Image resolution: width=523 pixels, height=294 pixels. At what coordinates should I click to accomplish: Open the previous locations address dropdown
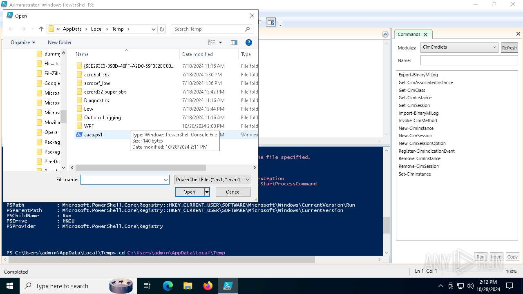click(x=154, y=29)
